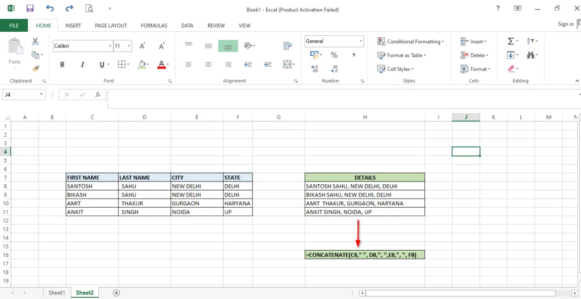
Task: Open Print Preview from quick access toolbar
Action: pos(89,8)
